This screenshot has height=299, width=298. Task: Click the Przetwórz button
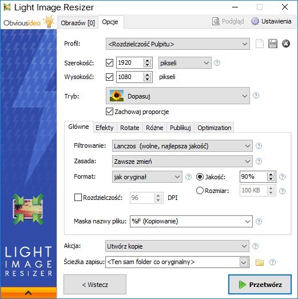click(x=260, y=285)
